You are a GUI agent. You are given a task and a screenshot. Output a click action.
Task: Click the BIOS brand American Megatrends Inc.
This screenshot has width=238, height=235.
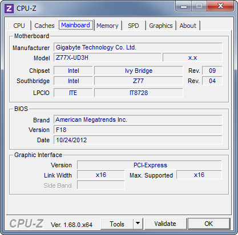tap(138, 119)
